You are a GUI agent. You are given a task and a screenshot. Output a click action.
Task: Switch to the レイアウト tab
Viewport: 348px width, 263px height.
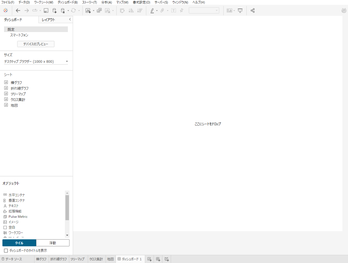48,20
